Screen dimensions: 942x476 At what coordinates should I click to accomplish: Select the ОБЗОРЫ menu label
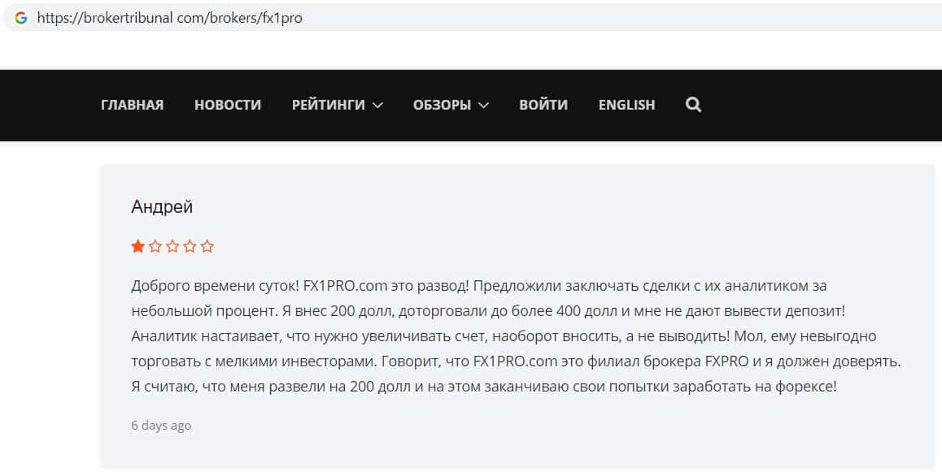[x=442, y=105]
